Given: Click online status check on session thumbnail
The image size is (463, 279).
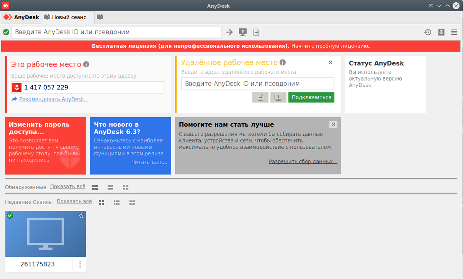Looking at the screenshot, I should click(x=10, y=215).
